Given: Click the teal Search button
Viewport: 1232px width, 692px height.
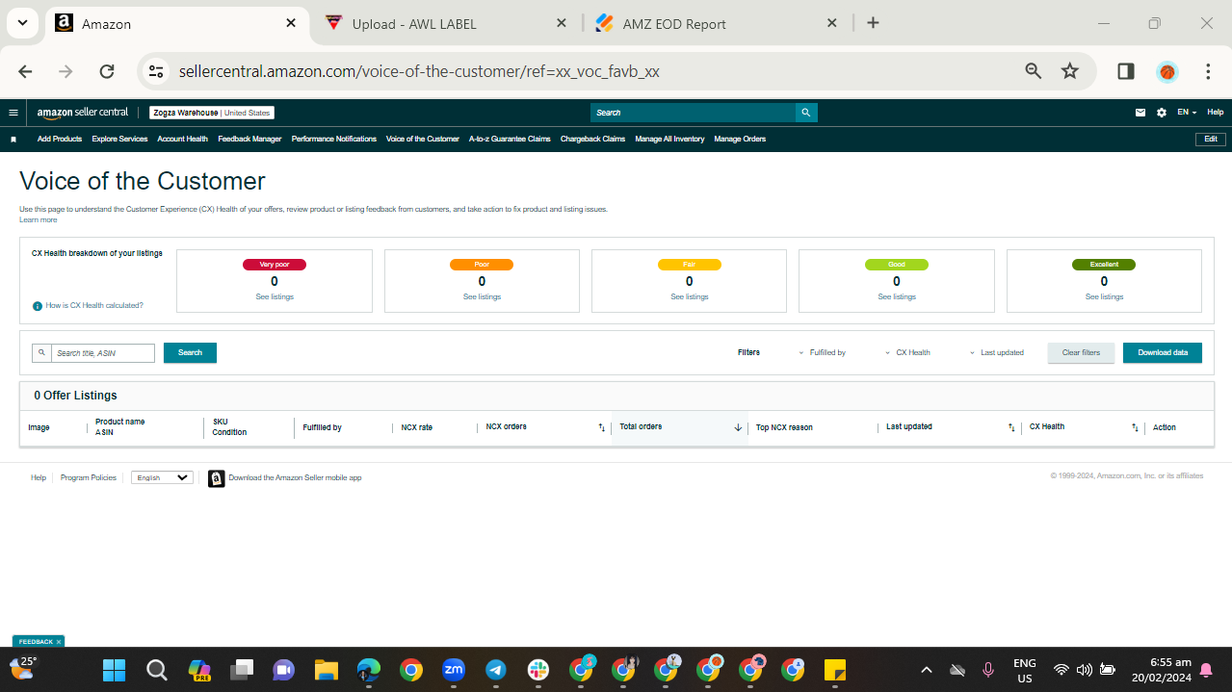Looking at the screenshot, I should tap(190, 353).
